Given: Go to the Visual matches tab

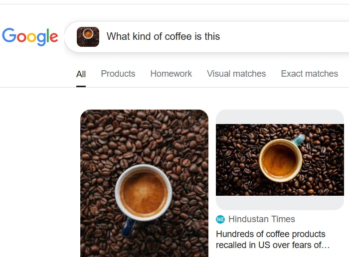Looking at the screenshot, I should 236,74.
